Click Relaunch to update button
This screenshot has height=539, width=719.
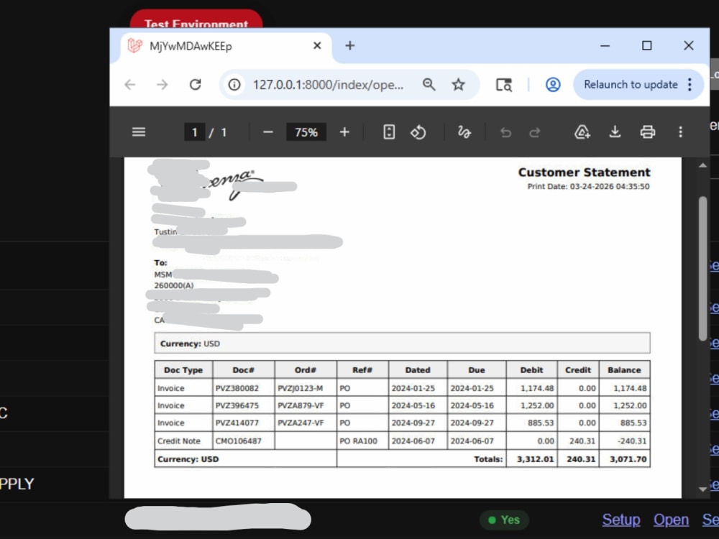click(x=631, y=85)
